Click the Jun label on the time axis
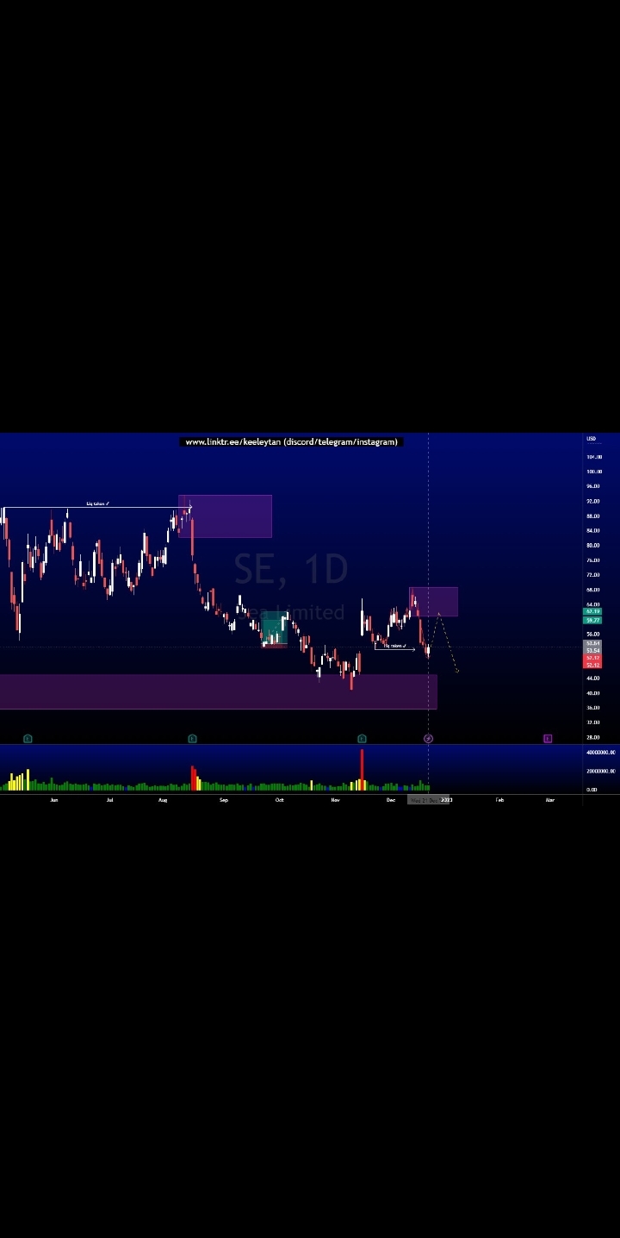The width and height of the screenshot is (620, 1238). 54,800
